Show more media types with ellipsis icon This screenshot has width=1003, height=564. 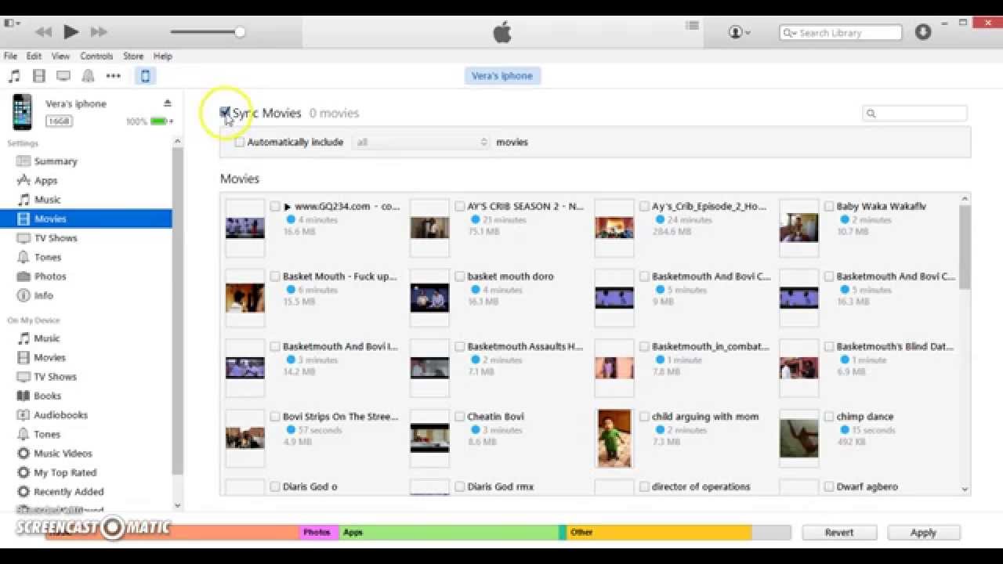(x=114, y=76)
